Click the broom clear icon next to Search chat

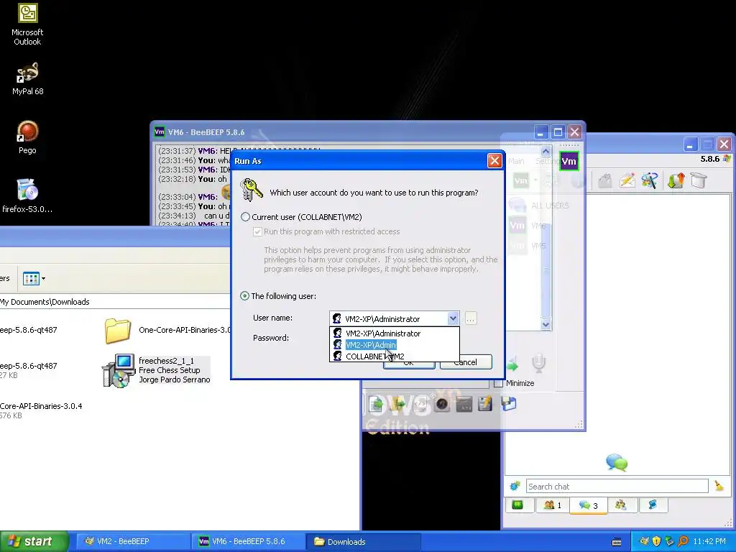719,487
